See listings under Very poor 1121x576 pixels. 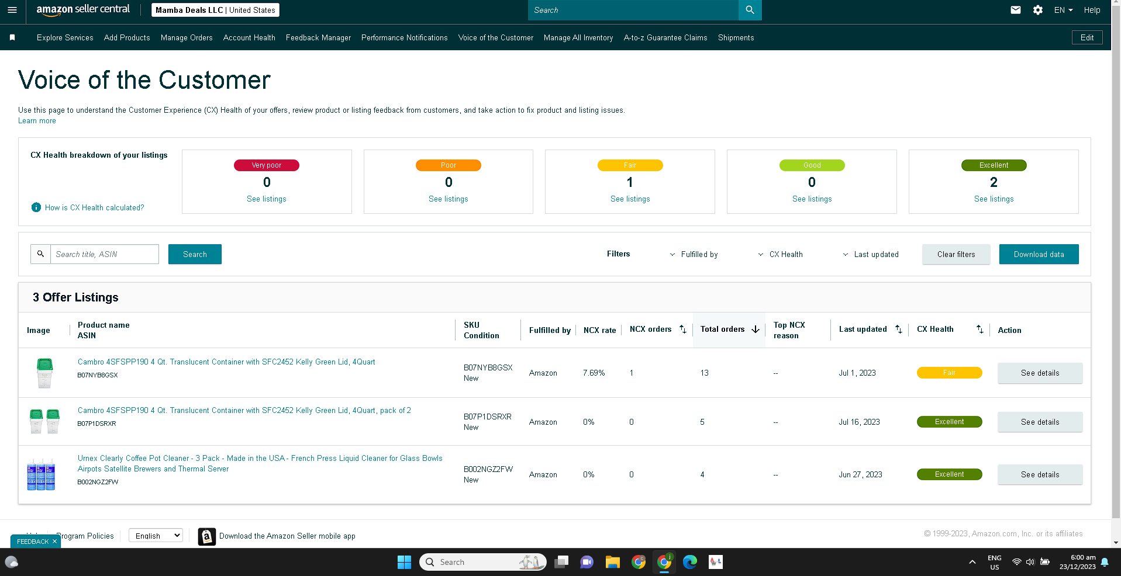point(267,199)
